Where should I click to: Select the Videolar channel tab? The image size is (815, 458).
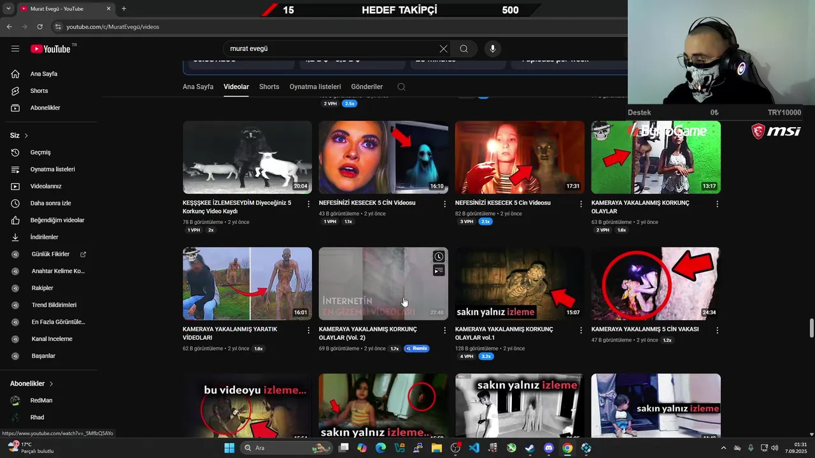(236, 87)
